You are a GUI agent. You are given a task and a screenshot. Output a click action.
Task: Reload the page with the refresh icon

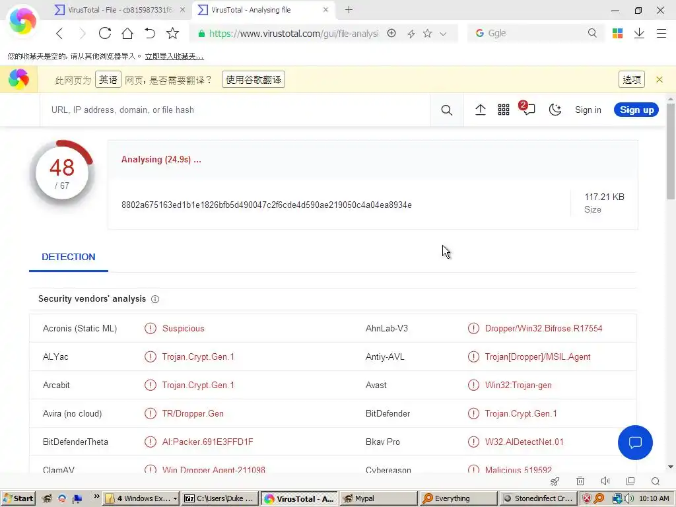point(105,33)
